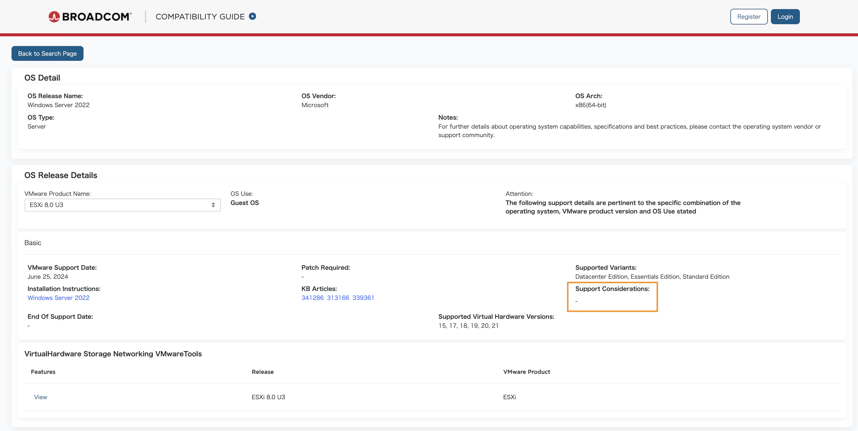Click the OS Type value Server
The height and width of the screenshot is (431, 858).
click(x=37, y=126)
